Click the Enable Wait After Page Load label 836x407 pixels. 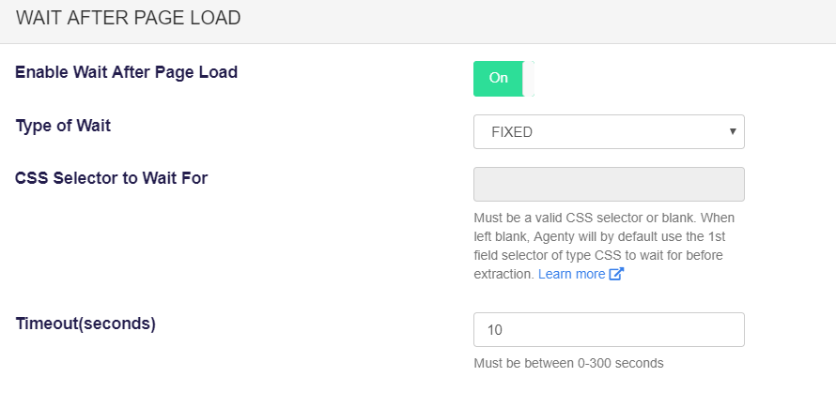[x=127, y=72]
